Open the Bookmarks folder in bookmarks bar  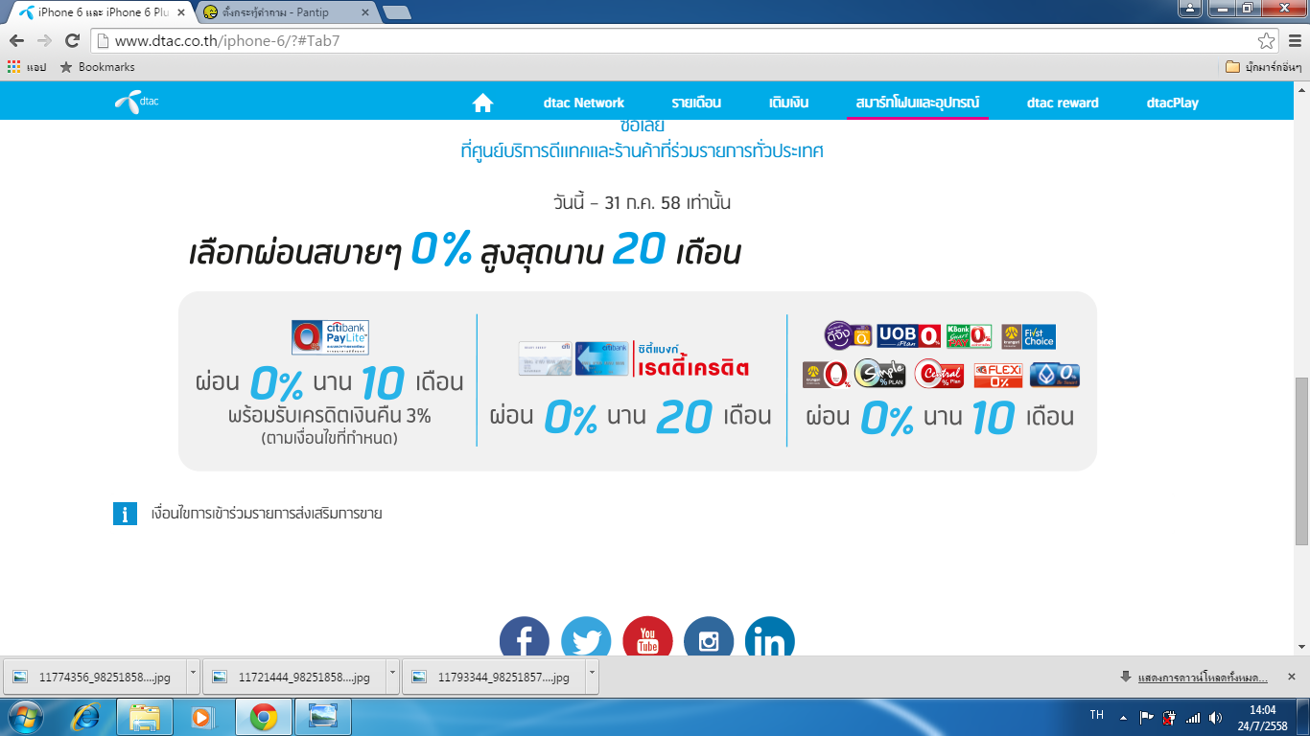pos(97,67)
